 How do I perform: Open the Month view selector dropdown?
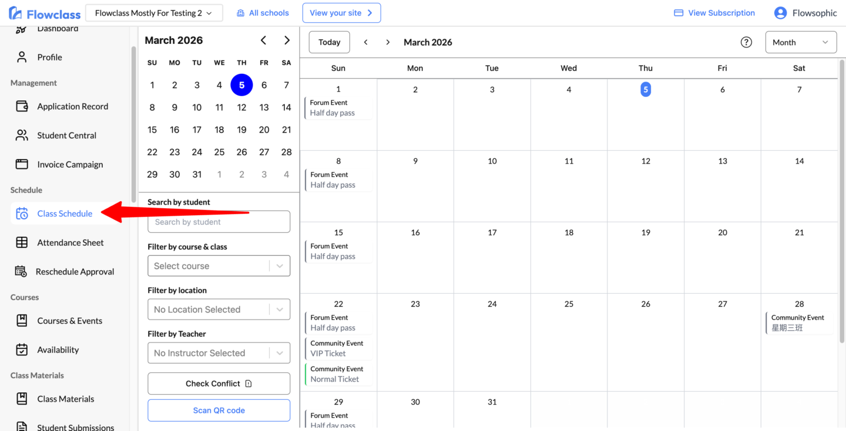800,42
